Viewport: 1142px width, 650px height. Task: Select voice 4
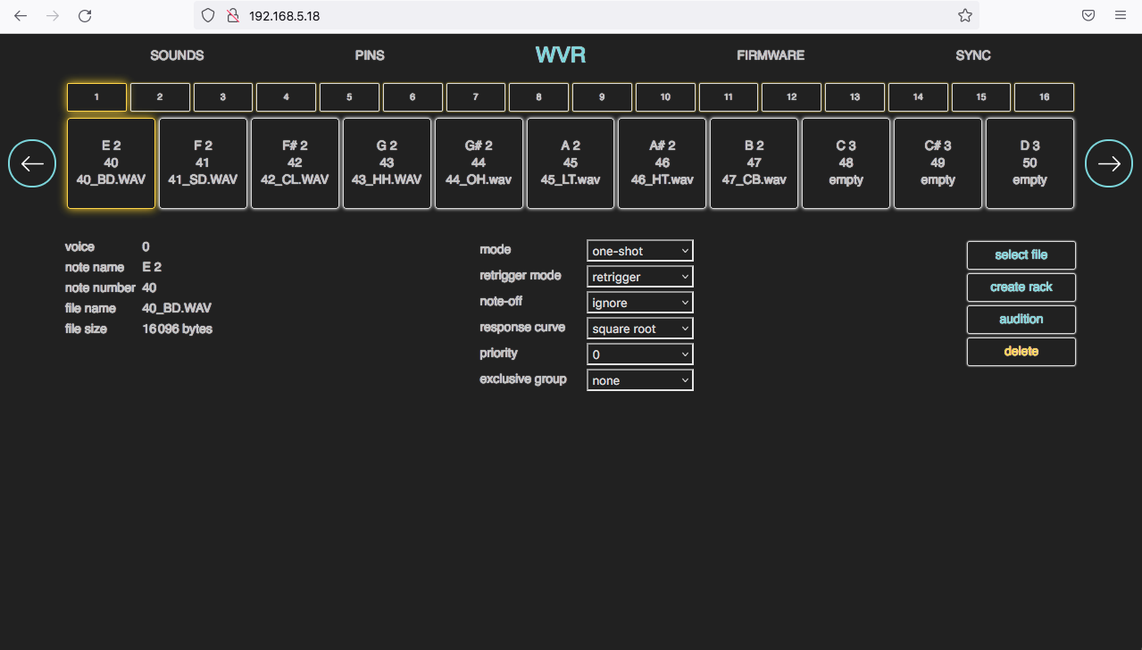pyautogui.click(x=286, y=97)
